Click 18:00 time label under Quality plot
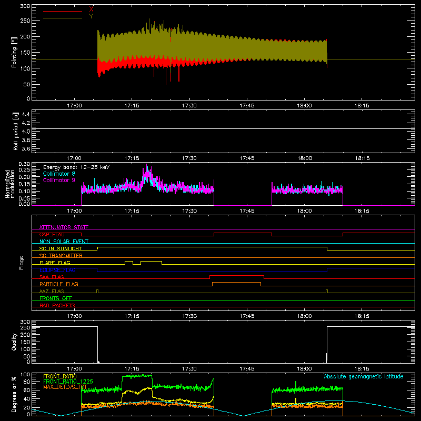 tap(305, 369)
